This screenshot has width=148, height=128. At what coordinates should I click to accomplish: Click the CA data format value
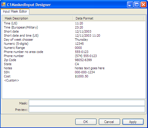tap(77, 64)
